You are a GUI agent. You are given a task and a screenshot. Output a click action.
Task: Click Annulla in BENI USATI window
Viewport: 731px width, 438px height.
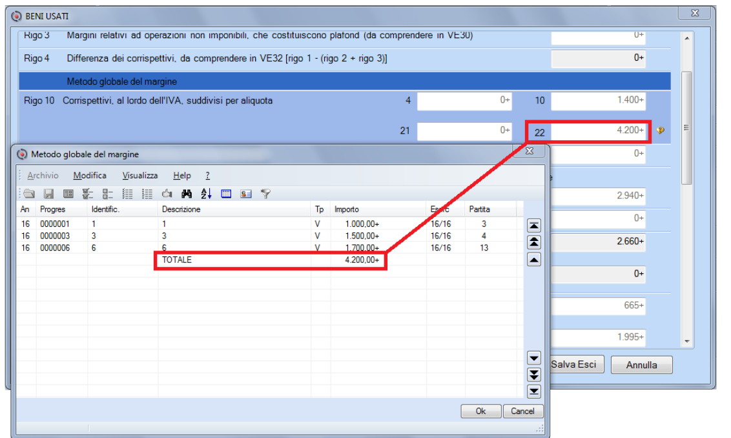click(x=641, y=365)
